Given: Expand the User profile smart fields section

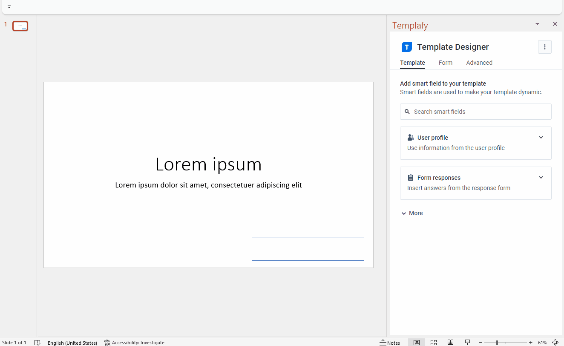Looking at the screenshot, I should pyautogui.click(x=541, y=137).
